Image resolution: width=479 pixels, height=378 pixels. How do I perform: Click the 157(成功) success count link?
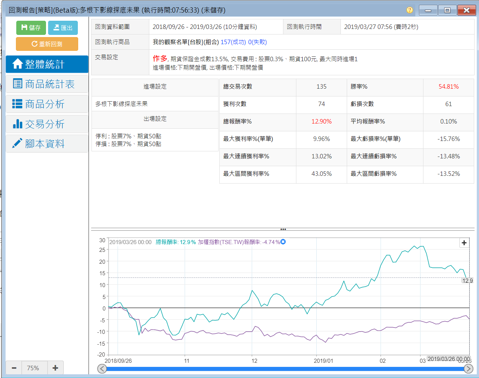[x=233, y=42]
